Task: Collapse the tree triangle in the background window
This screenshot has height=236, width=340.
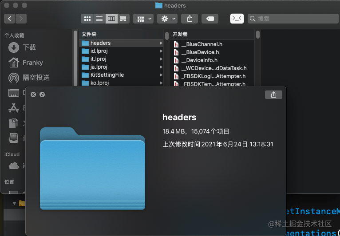Action: (14, 203)
